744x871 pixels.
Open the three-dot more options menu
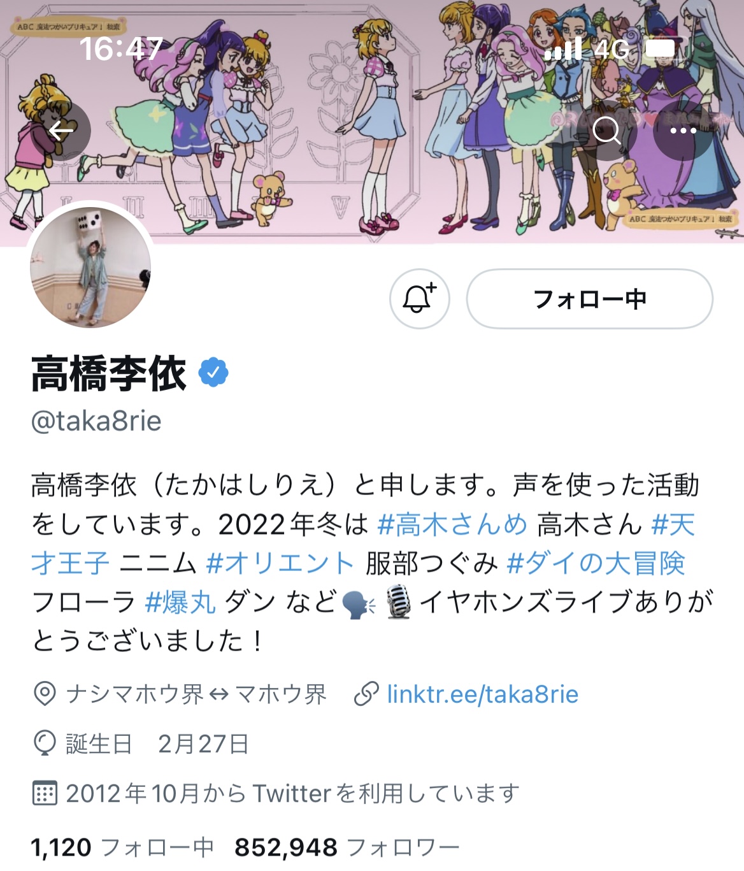pos(683,131)
